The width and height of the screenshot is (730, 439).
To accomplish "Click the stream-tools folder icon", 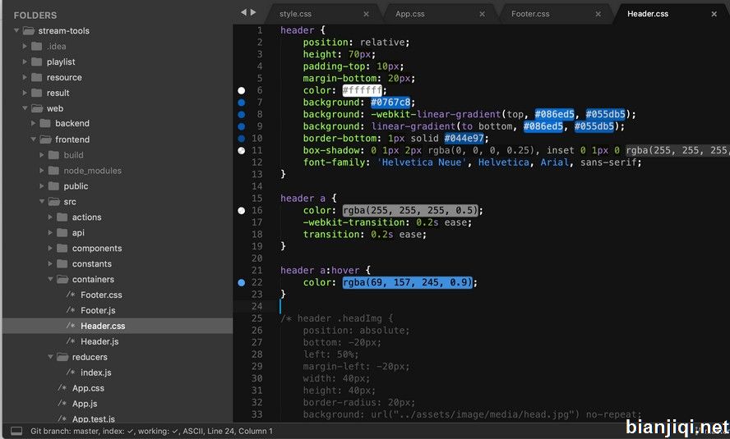I will coord(29,30).
